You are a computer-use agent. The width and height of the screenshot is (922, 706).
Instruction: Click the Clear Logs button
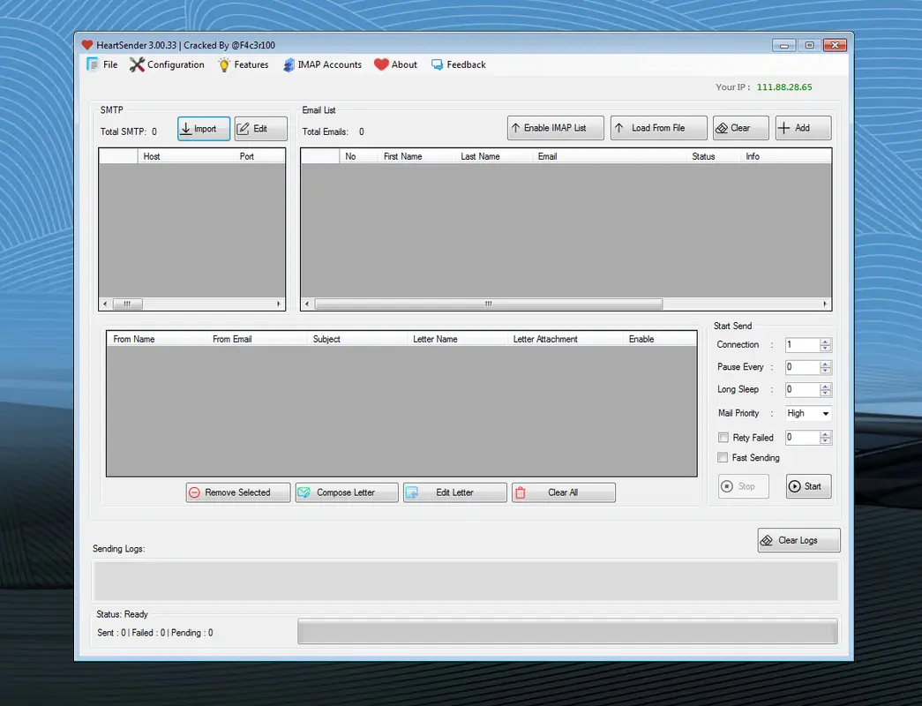point(798,540)
